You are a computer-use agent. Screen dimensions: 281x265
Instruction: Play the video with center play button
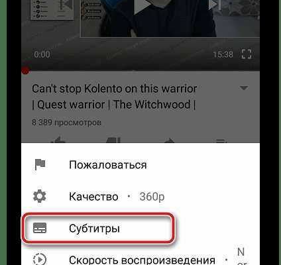[x=142, y=5]
